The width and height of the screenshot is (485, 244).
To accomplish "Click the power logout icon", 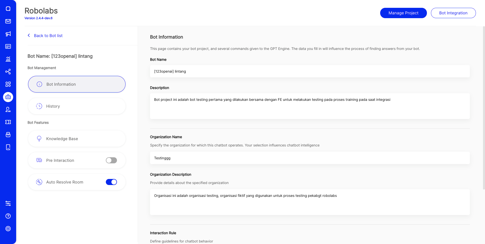I will pyautogui.click(x=8, y=229).
